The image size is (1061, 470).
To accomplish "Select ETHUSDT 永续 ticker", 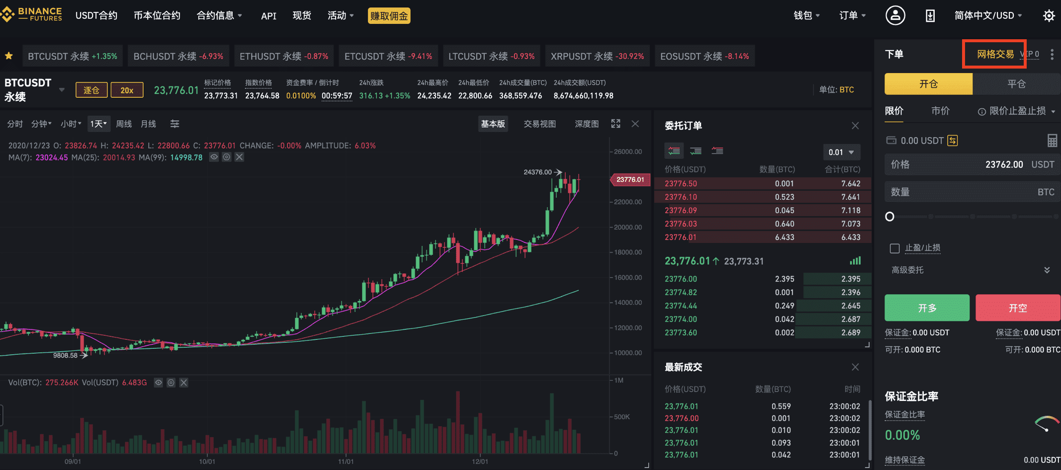I will [x=283, y=56].
